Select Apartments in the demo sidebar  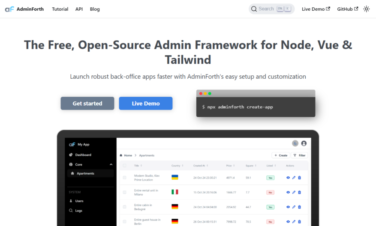tap(90, 173)
